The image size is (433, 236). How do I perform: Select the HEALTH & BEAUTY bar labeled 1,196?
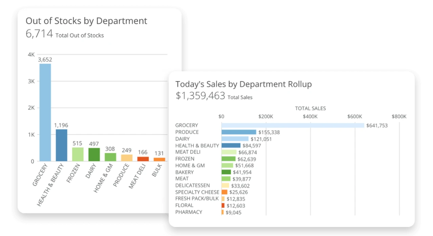[x=61, y=145]
